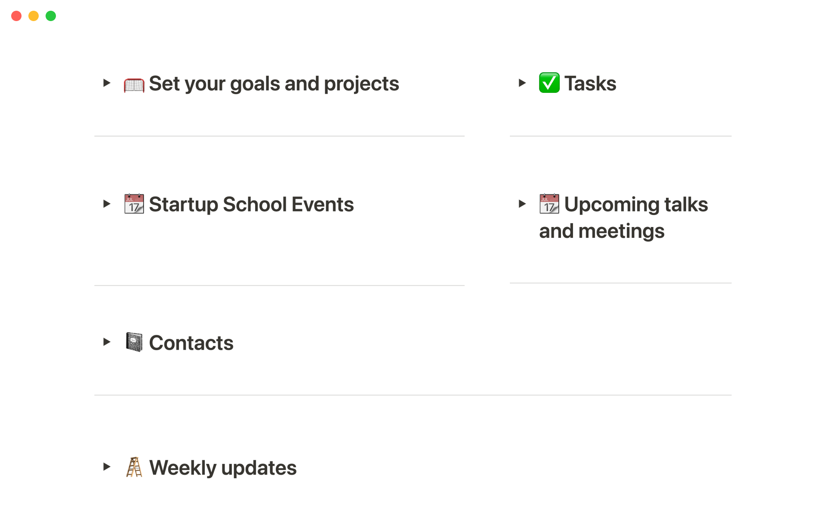Click the Contacts heading text

(191, 343)
